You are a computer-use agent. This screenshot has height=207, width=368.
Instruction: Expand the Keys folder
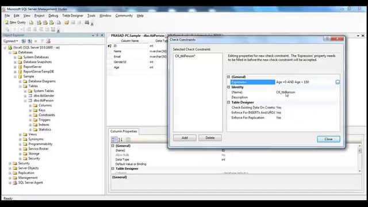point(30,110)
